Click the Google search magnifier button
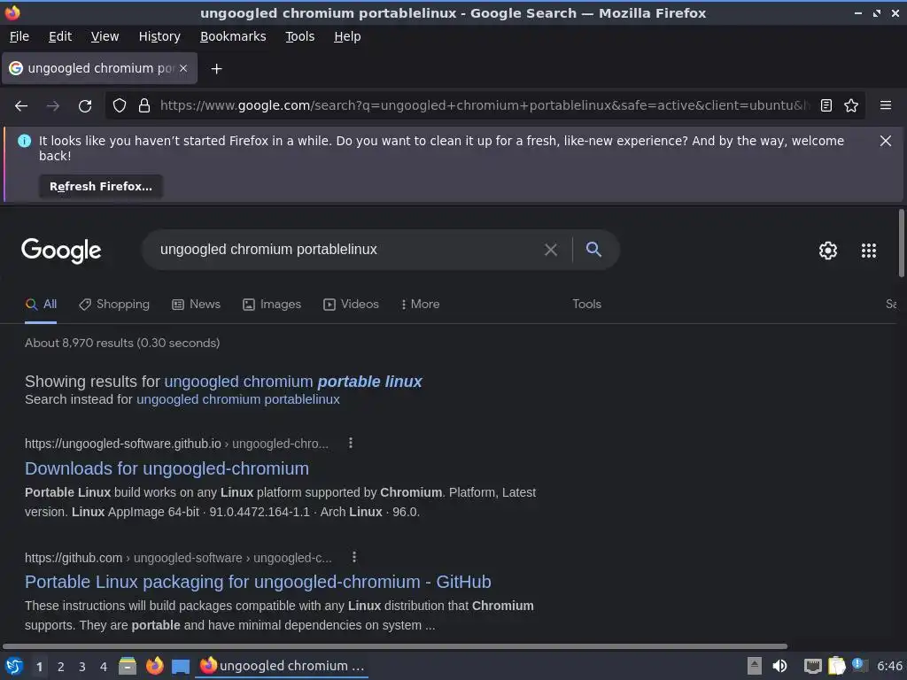The height and width of the screenshot is (680, 907). pyautogui.click(x=593, y=250)
